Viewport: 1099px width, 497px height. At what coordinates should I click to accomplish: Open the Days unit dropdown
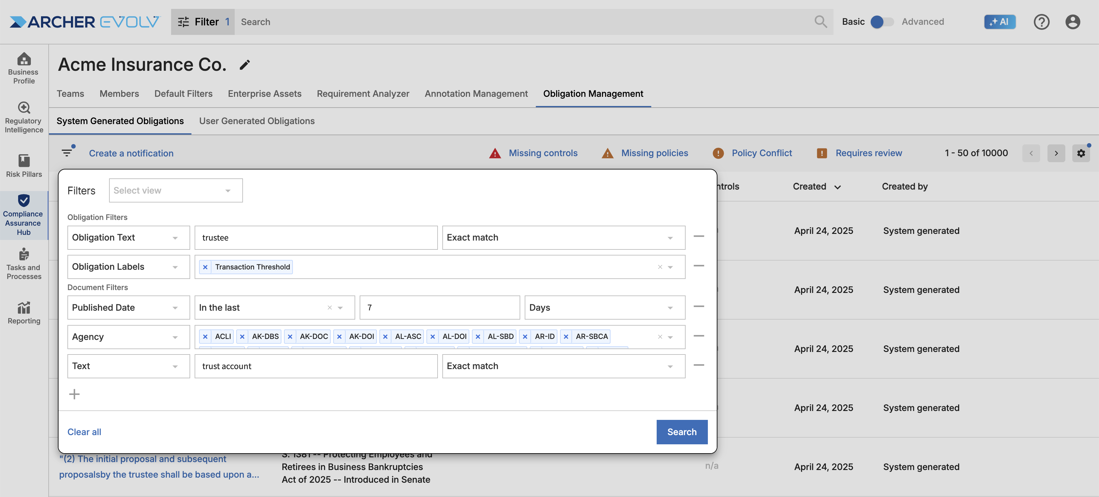[604, 308]
